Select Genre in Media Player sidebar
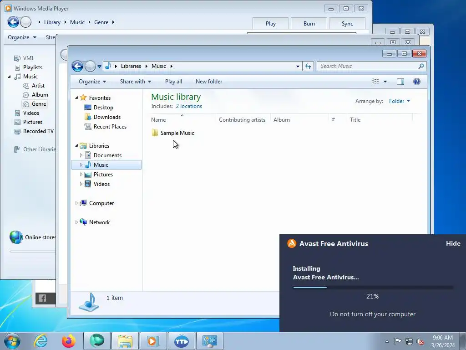 pos(35,104)
